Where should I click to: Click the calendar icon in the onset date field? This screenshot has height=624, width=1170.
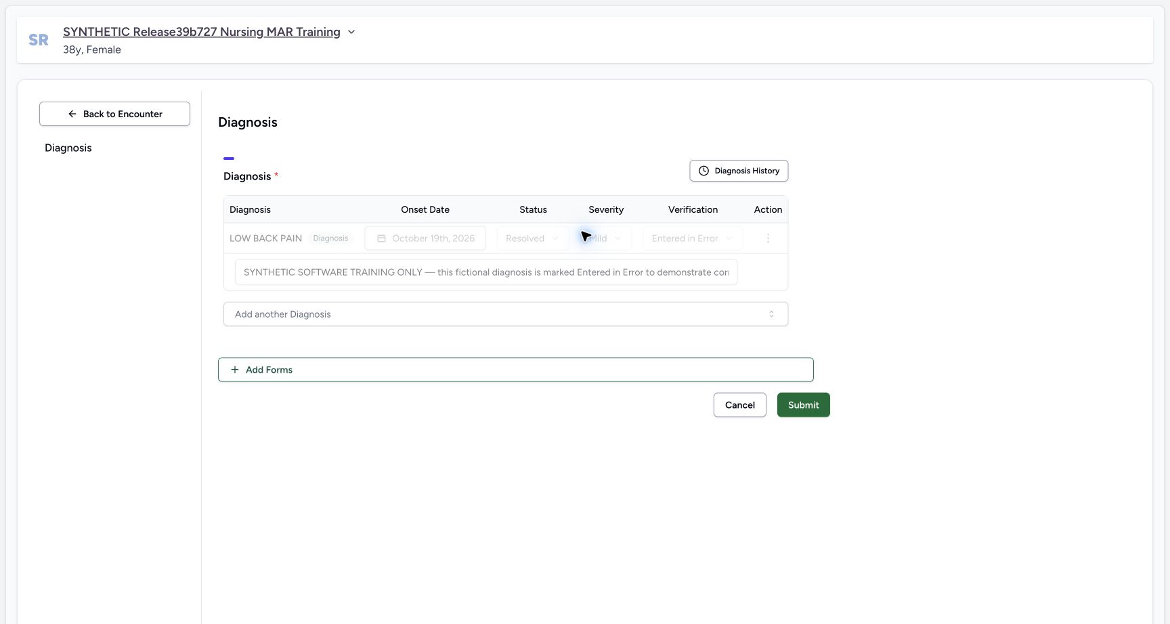[x=381, y=238]
